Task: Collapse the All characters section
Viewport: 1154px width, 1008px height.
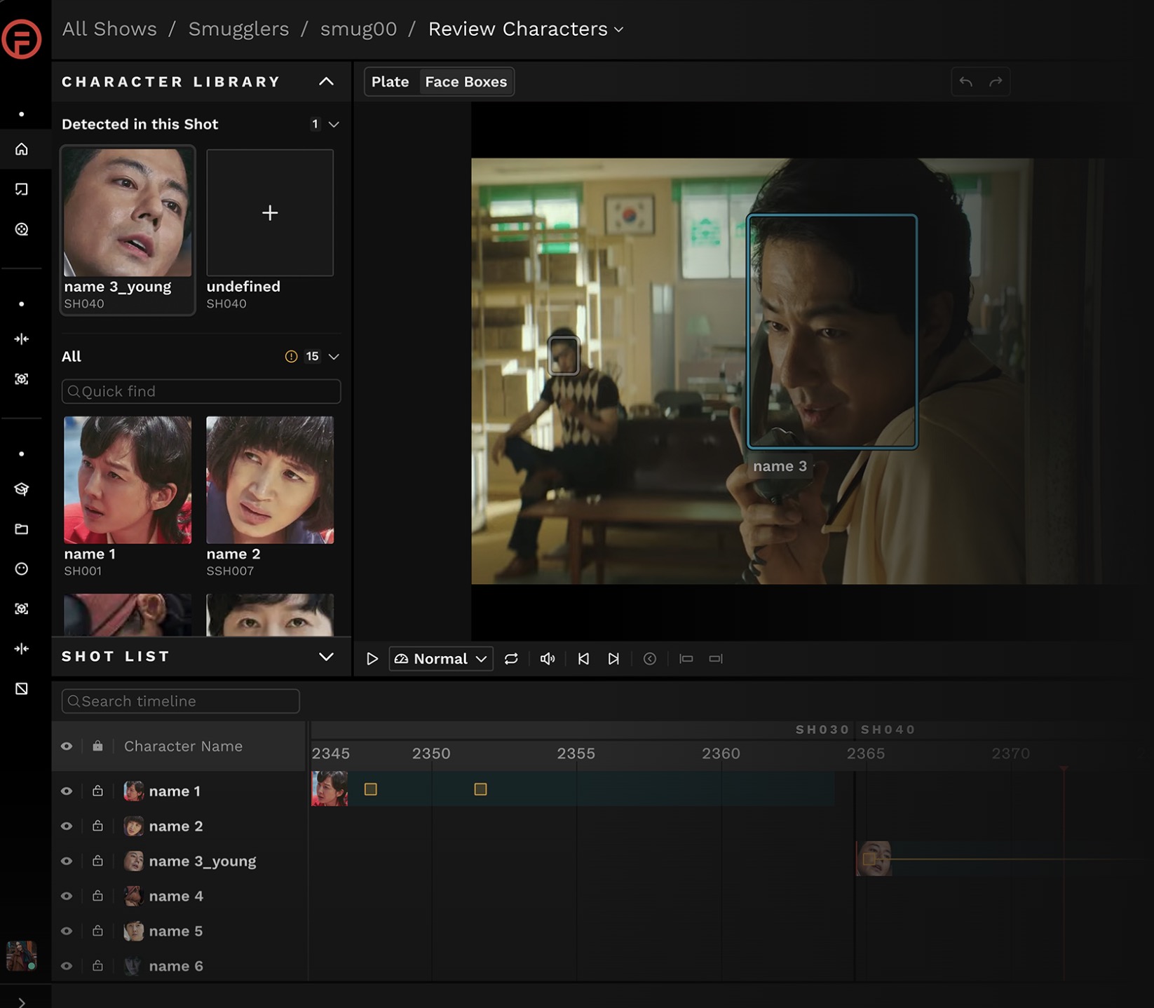Action: click(x=334, y=357)
